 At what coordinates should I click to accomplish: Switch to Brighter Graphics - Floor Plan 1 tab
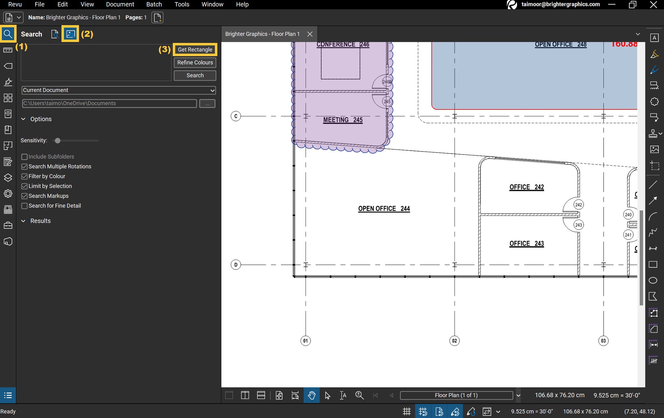(262, 34)
